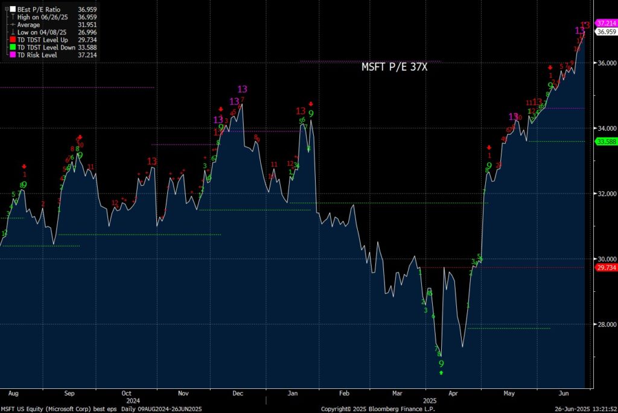Click the magenta 37.214 tag on price axis

coord(606,24)
